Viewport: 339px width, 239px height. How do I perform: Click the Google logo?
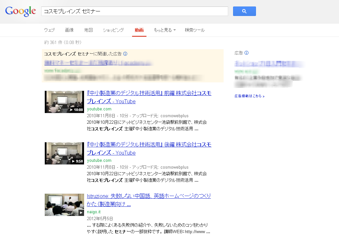tap(21, 11)
